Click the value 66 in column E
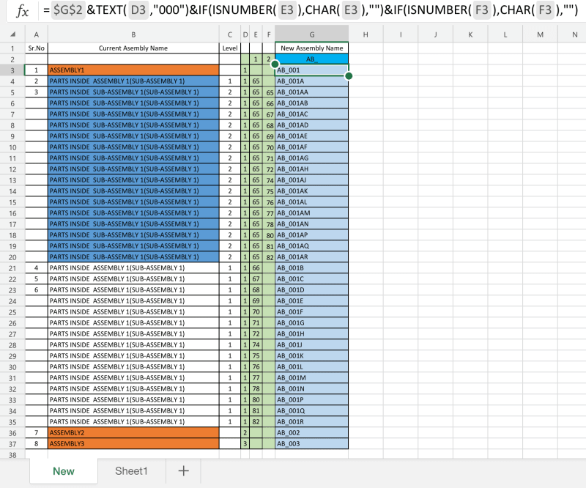Screen dimensions: 586x488 tap(256, 267)
